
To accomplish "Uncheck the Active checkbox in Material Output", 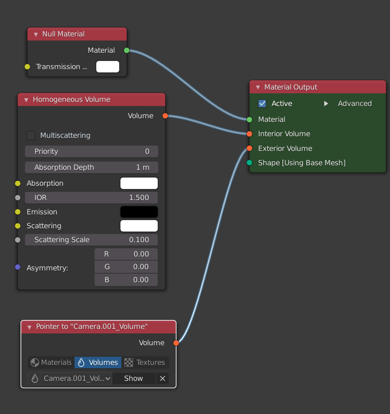I will (x=262, y=103).
